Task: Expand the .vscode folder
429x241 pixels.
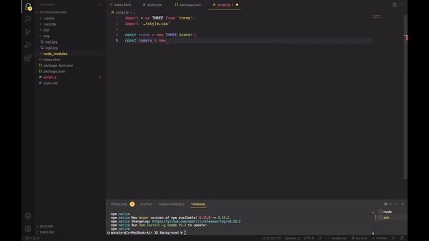Action: 50,24
